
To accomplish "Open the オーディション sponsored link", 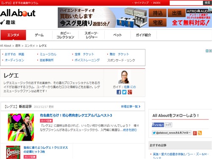I will [x=14, y=60].
